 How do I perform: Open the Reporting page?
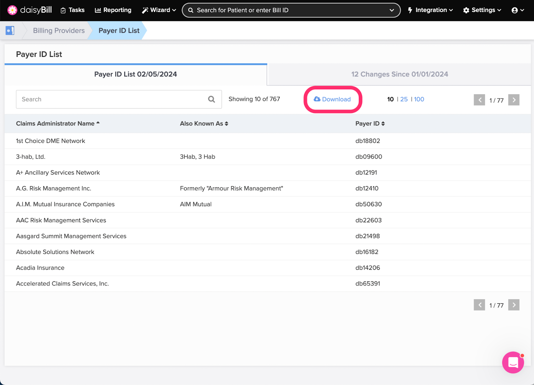click(113, 10)
